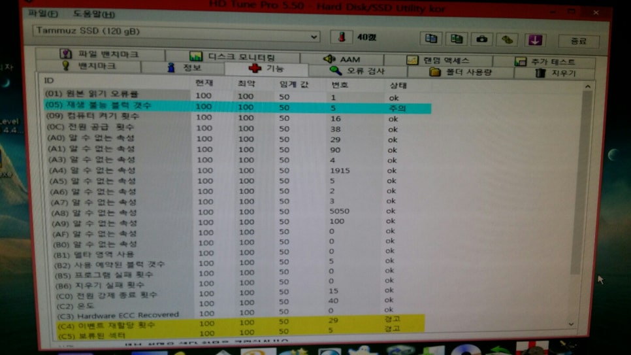Click the copy screenshot to clipboard icon
Viewport: 631px width, 355px height.
click(457, 39)
